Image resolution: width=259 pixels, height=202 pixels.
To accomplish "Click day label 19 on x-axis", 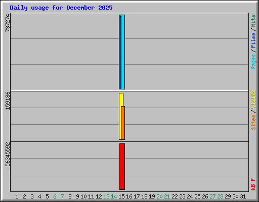I will coord(152,196).
